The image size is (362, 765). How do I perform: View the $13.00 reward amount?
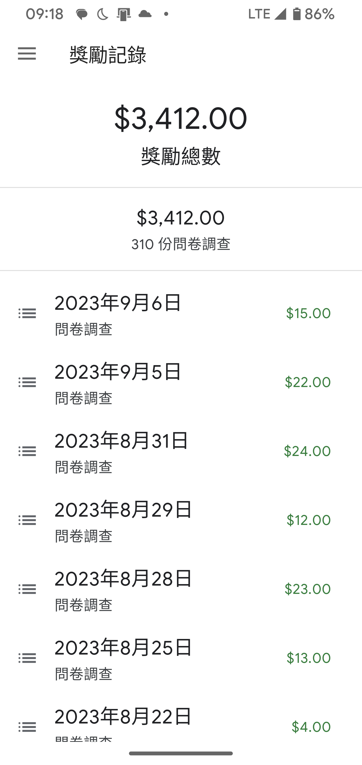coord(308,658)
